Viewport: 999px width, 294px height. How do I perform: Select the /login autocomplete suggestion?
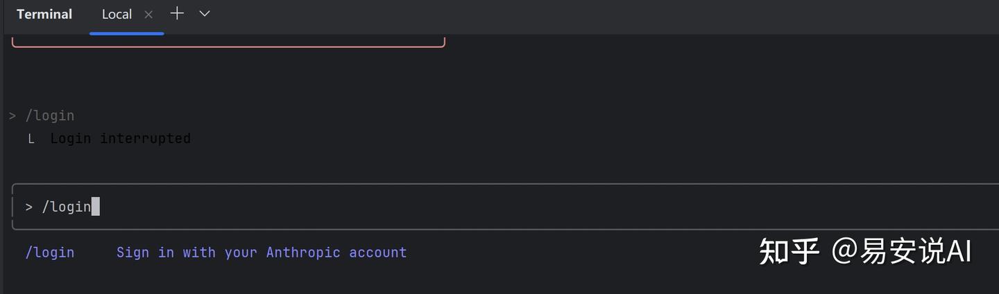coord(50,252)
